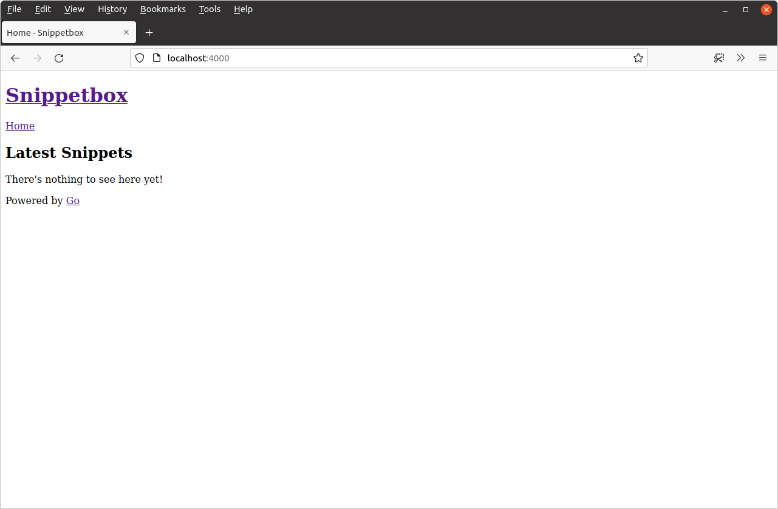Open the Tools menu
This screenshot has height=509, width=778.
click(x=210, y=9)
